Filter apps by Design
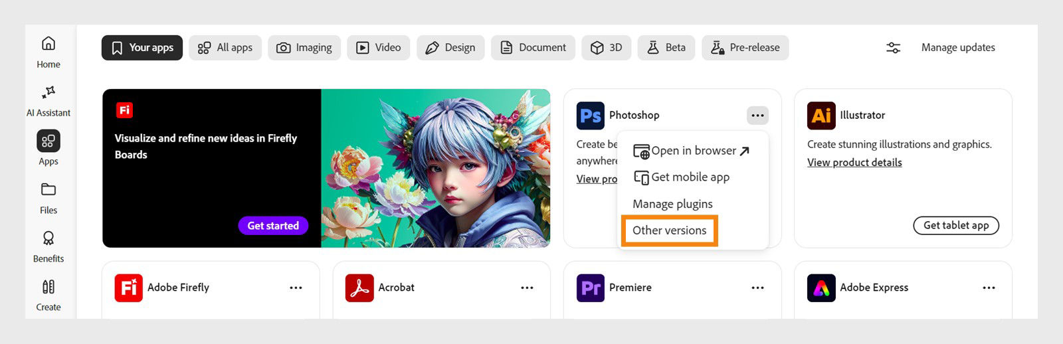Image resolution: width=1063 pixels, height=344 pixels. pyautogui.click(x=450, y=48)
